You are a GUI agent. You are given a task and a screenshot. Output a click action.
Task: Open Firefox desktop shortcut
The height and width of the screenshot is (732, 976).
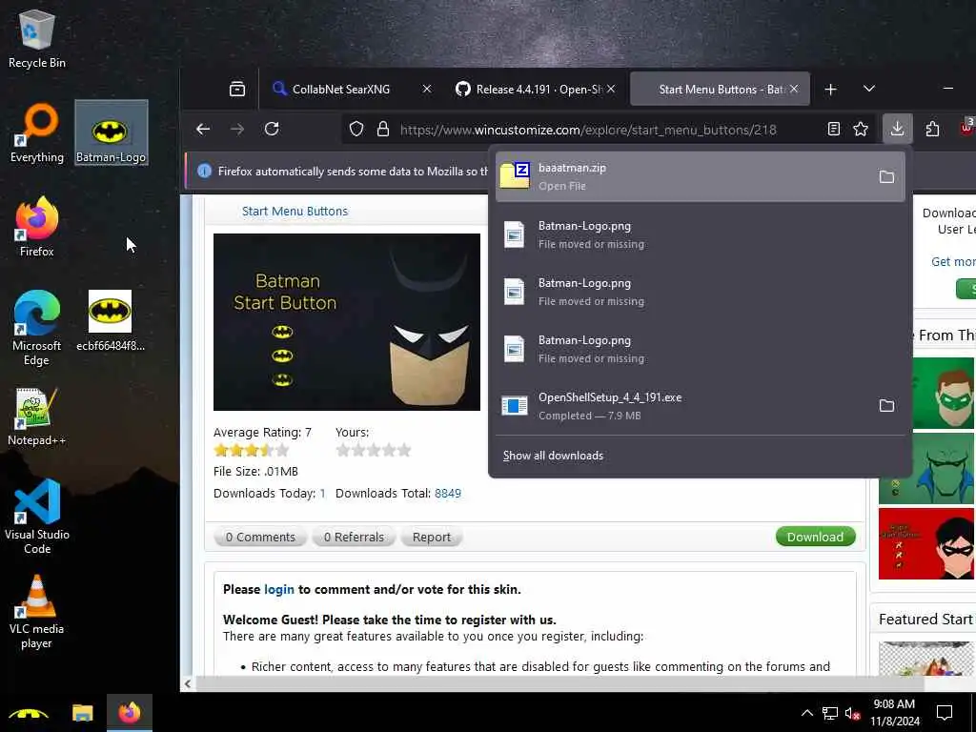click(37, 227)
